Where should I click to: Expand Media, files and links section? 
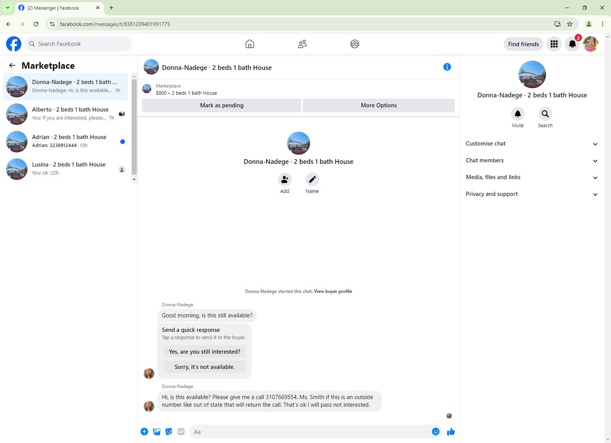532,177
